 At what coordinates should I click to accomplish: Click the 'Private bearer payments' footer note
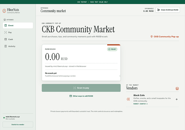87,111
